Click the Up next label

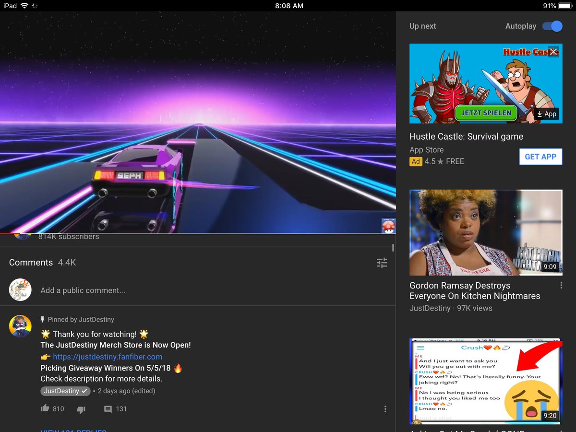click(x=422, y=26)
